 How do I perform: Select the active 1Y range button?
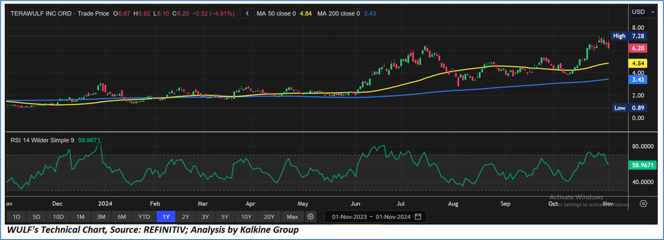(166, 216)
